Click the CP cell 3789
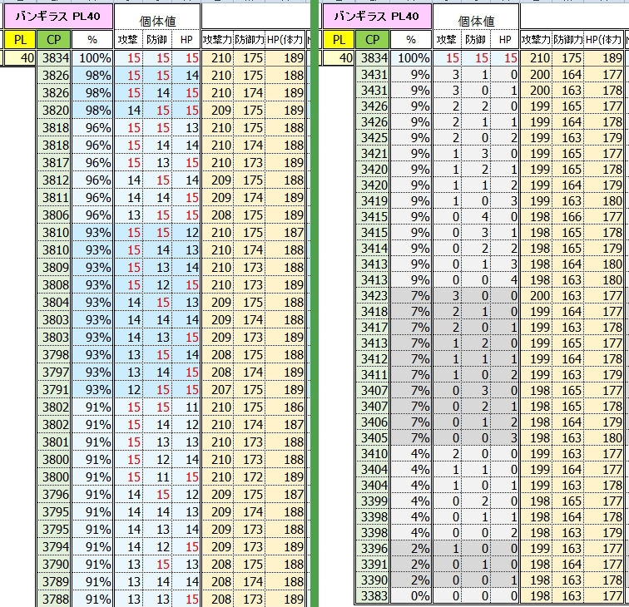 (x=54, y=582)
